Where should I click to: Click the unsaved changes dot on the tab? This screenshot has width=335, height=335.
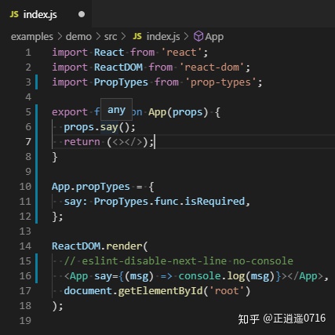point(82,14)
